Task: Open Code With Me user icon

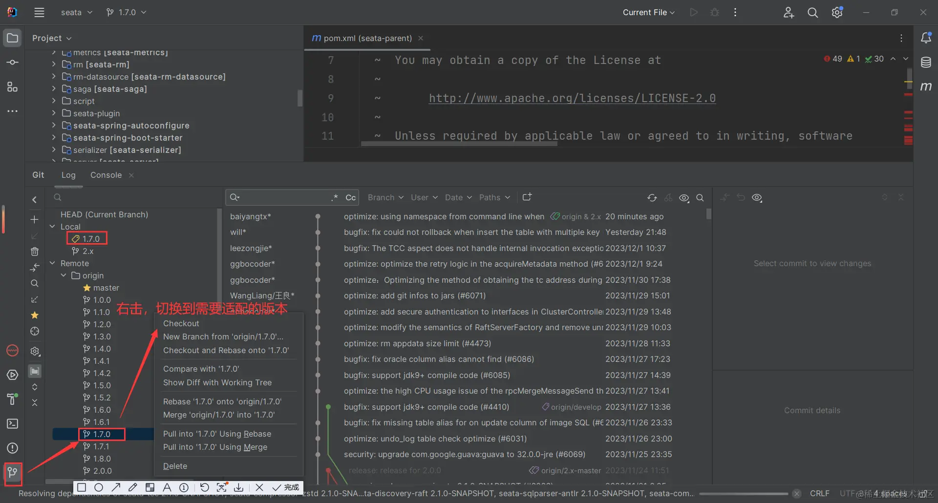Action: coord(789,13)
